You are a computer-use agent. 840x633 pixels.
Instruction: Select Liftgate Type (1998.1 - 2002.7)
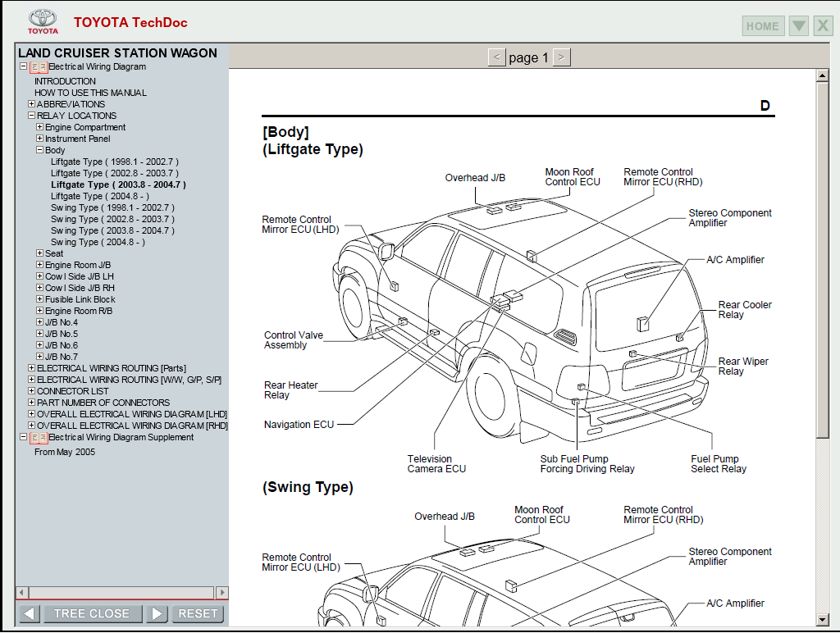115,162
